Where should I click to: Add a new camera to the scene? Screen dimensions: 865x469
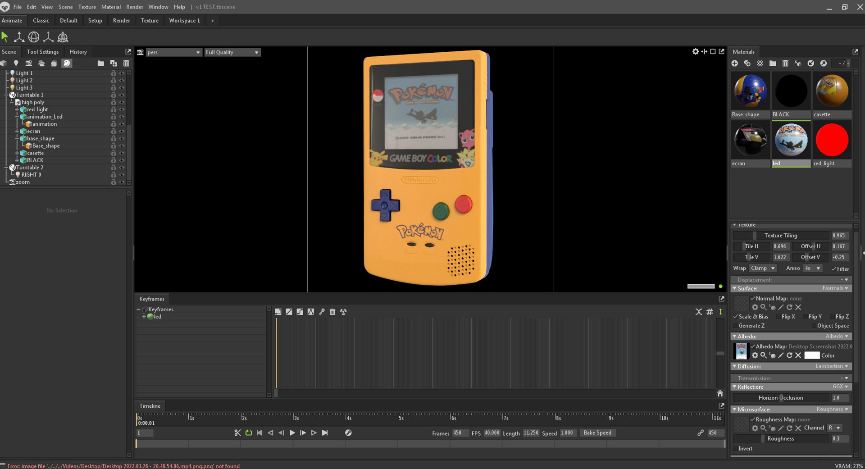point(28,64)
